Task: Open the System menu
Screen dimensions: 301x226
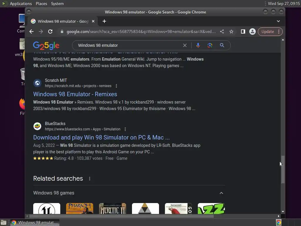Action: [x=57, y=4]
